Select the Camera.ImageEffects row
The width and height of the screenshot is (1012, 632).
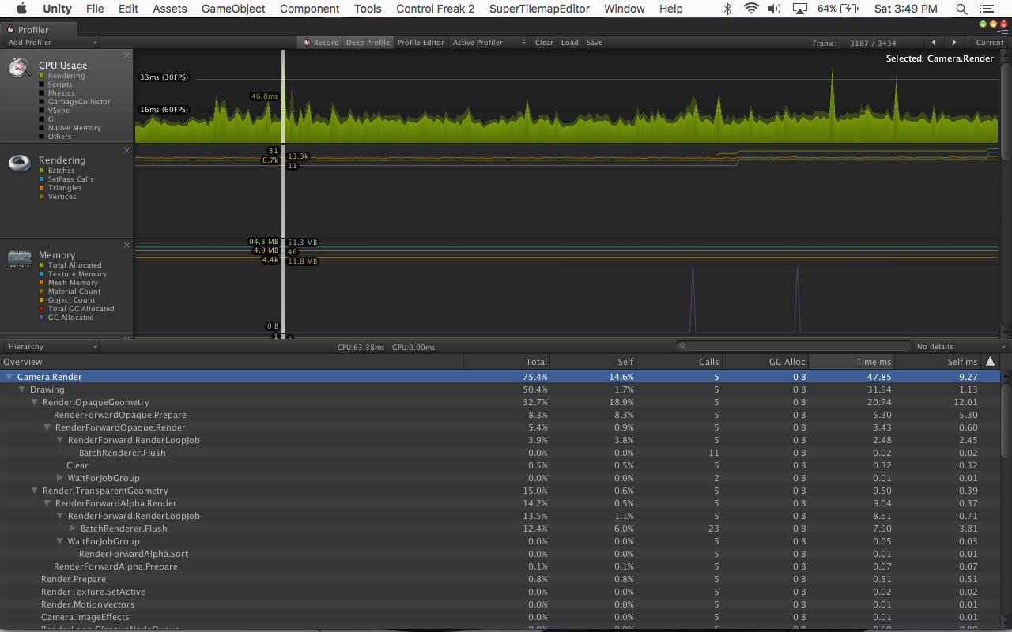[x=500, y=617]
